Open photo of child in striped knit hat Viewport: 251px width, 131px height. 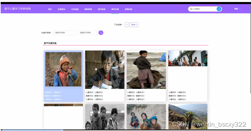[x=63, y=70]
